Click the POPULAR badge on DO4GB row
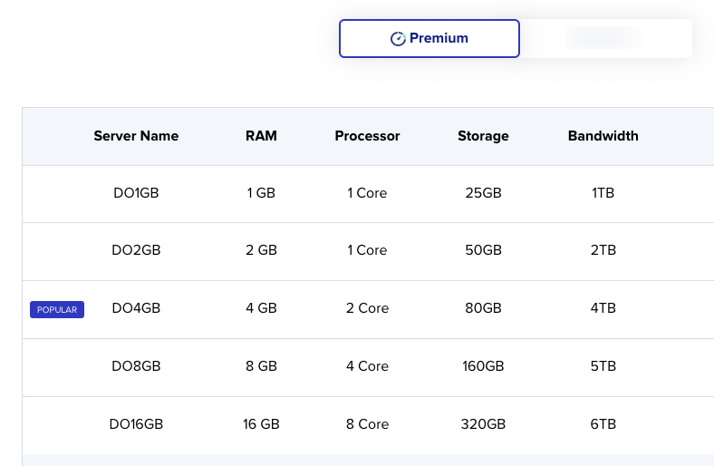 point(57,309)
